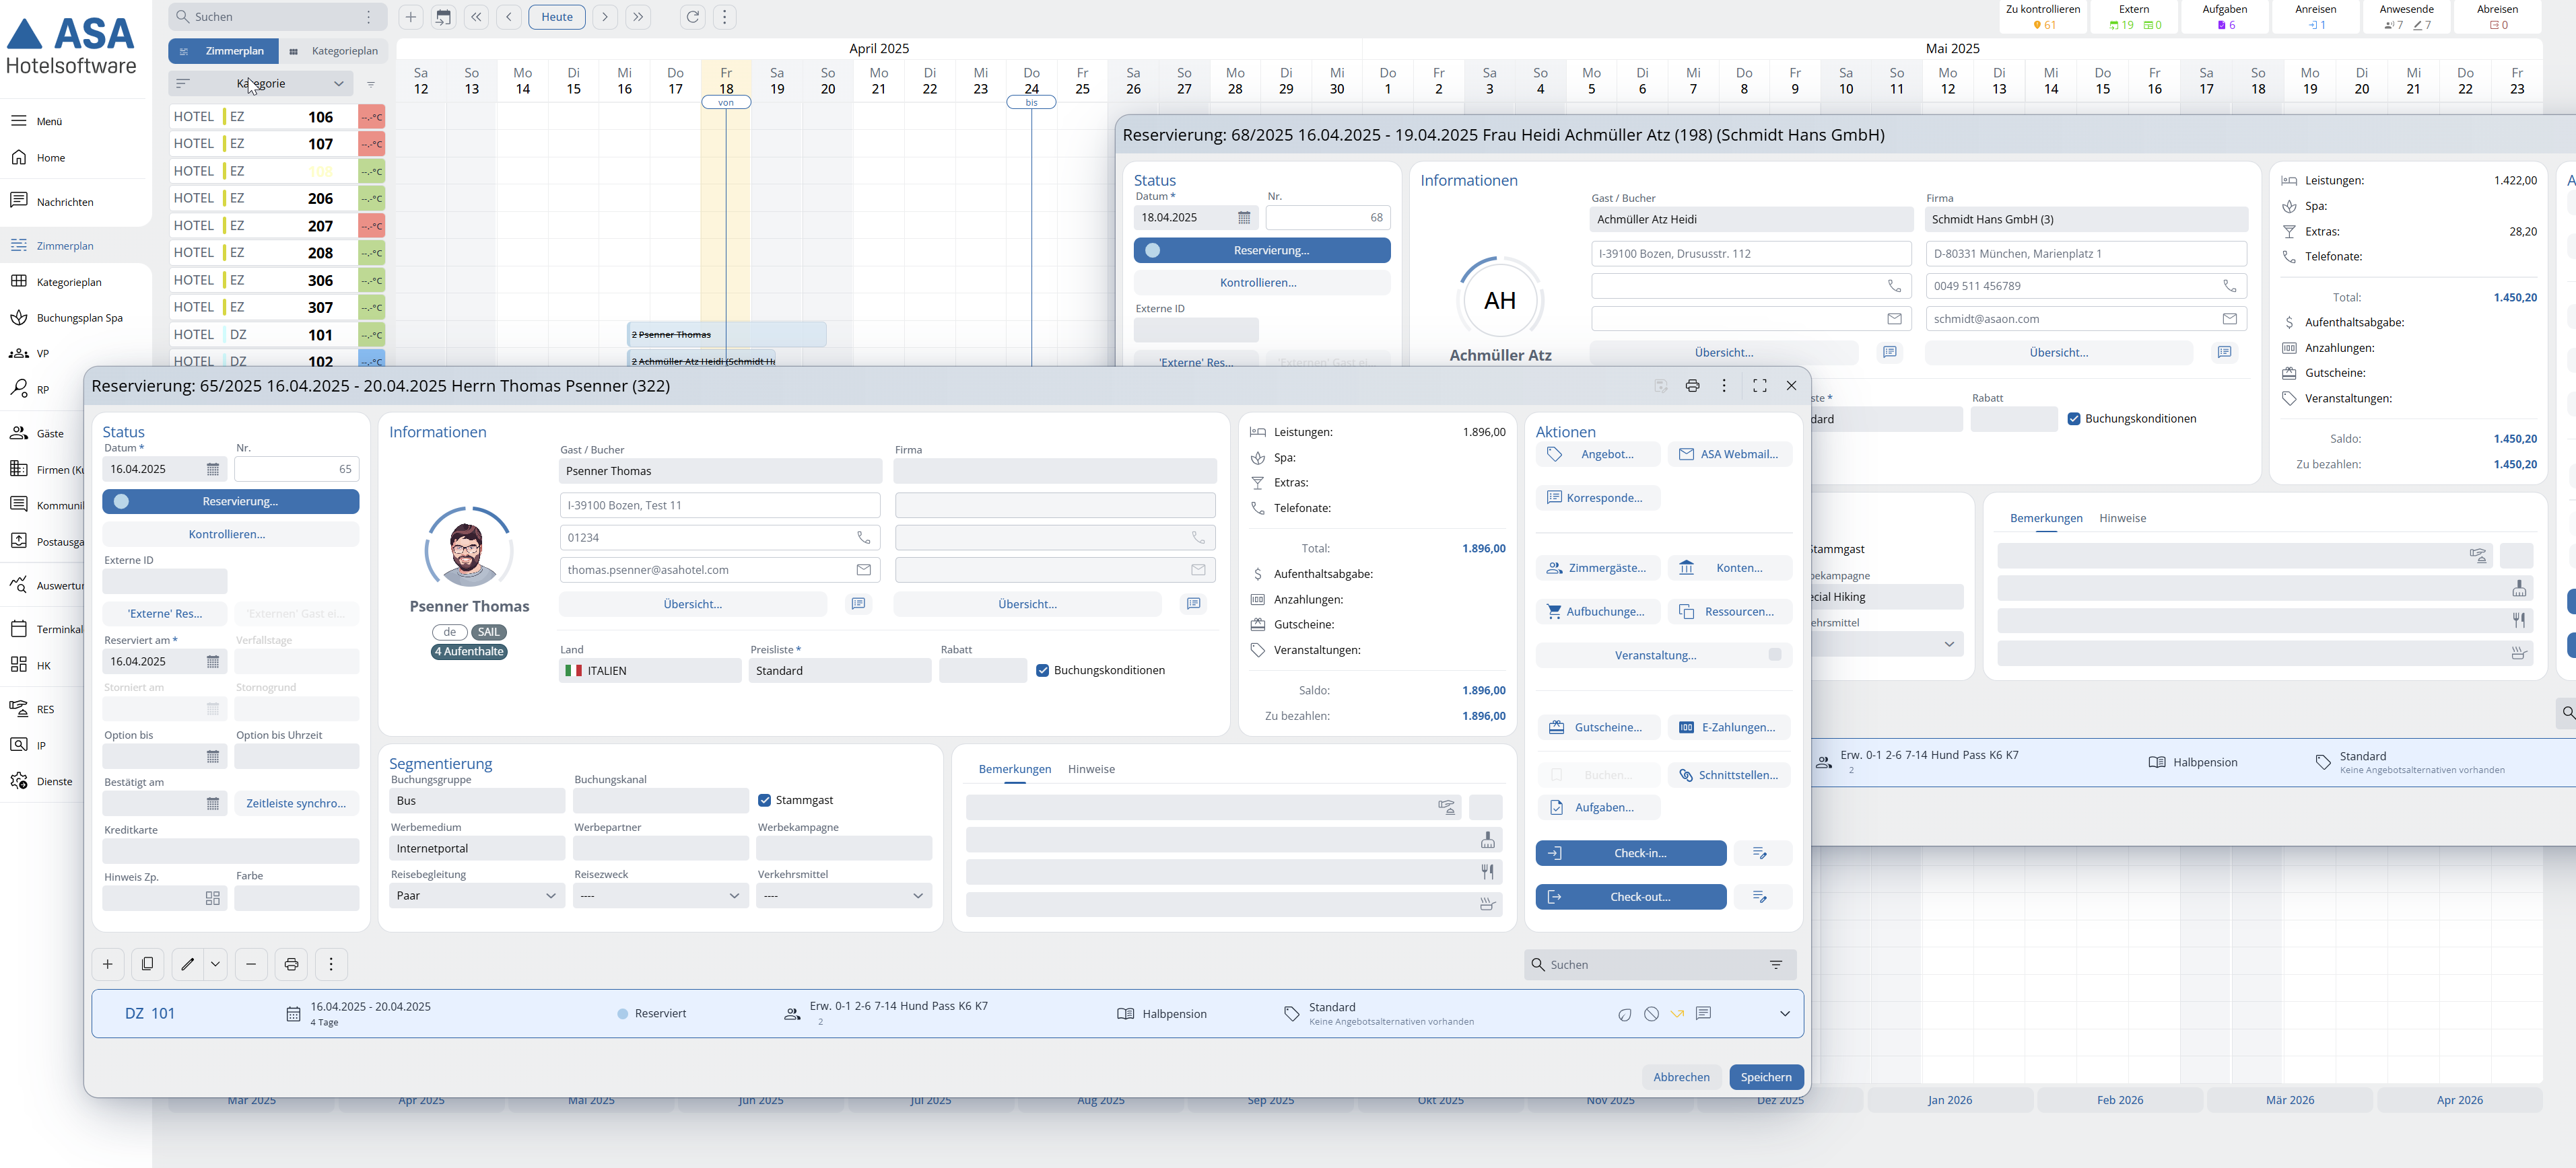
Task: Click the note icon beside Gast Übersicht button
Action: (x=858, y=604)
